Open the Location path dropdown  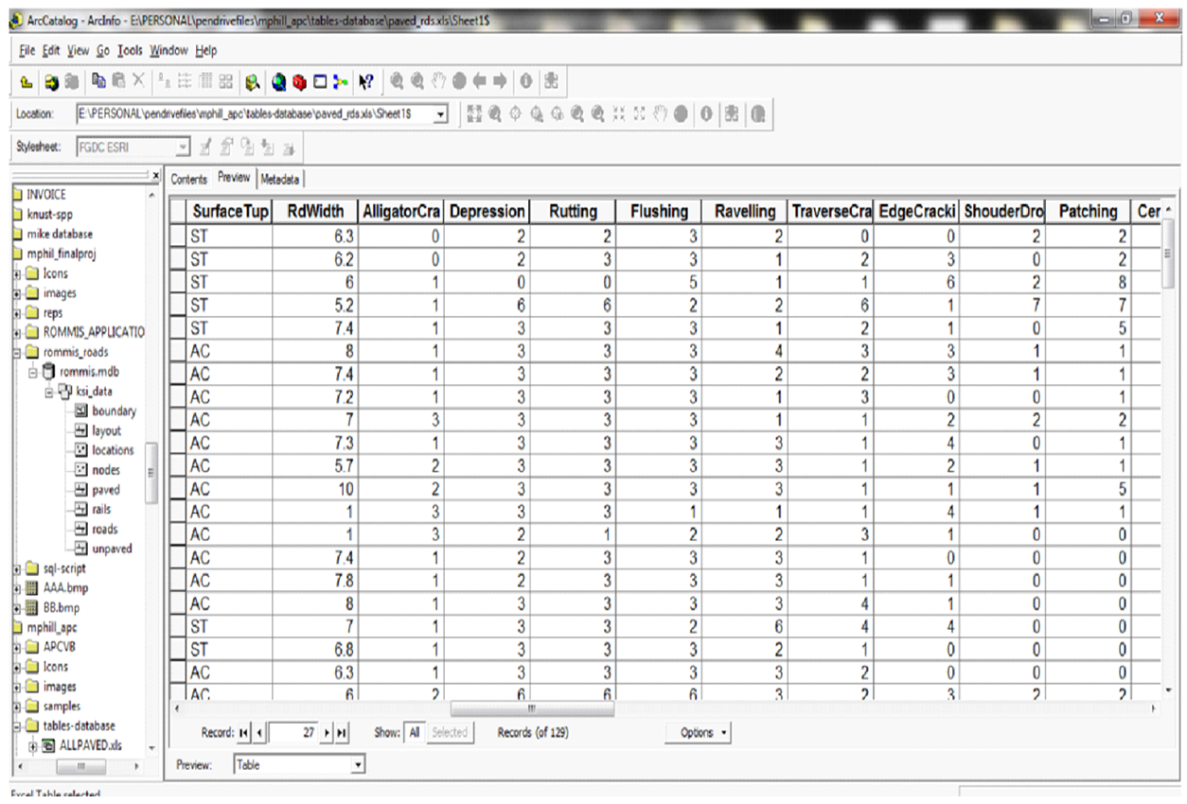coord(441,114)
